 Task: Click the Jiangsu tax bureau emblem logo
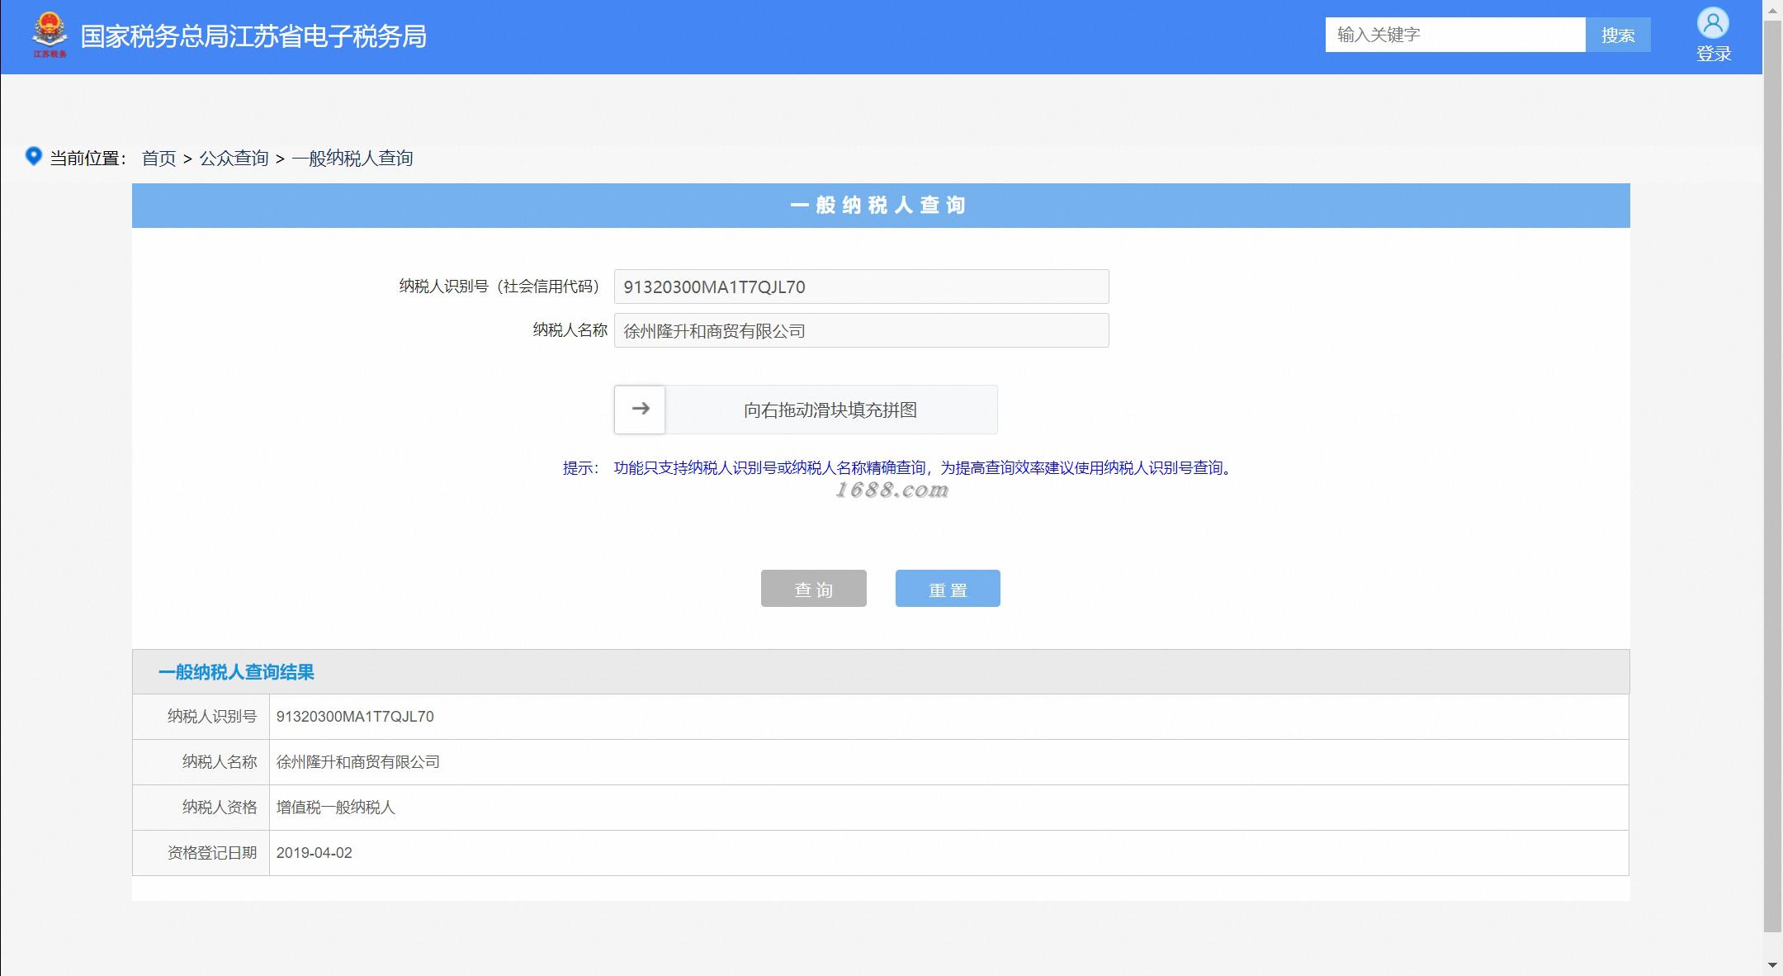click(x=50, y=36)
